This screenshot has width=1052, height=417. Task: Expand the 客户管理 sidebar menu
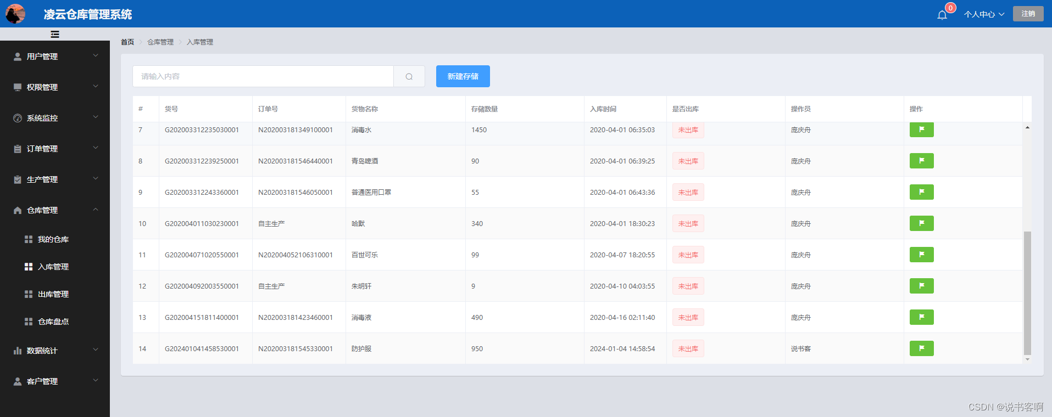[x=55, y=381]
